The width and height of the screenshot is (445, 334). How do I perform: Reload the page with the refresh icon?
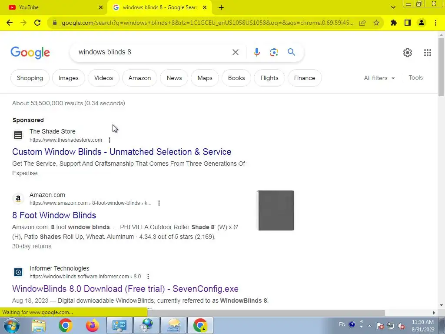point(37,23)
